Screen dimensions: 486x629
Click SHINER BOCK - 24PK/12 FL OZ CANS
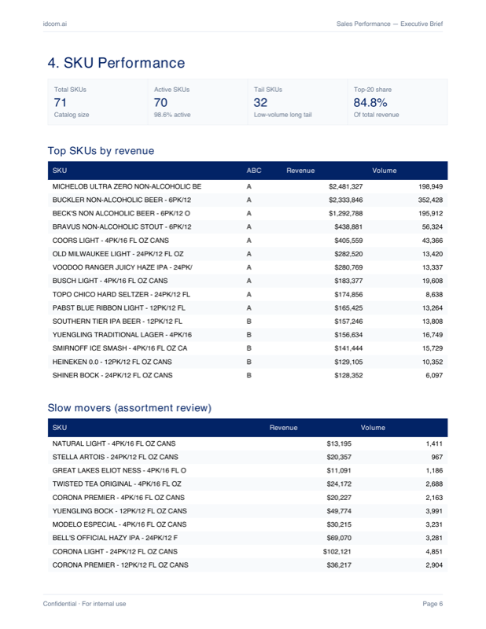pos(112,376)
